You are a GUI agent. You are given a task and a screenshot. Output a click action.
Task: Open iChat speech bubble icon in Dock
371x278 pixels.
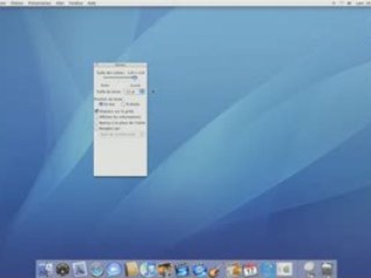[114, 270]
